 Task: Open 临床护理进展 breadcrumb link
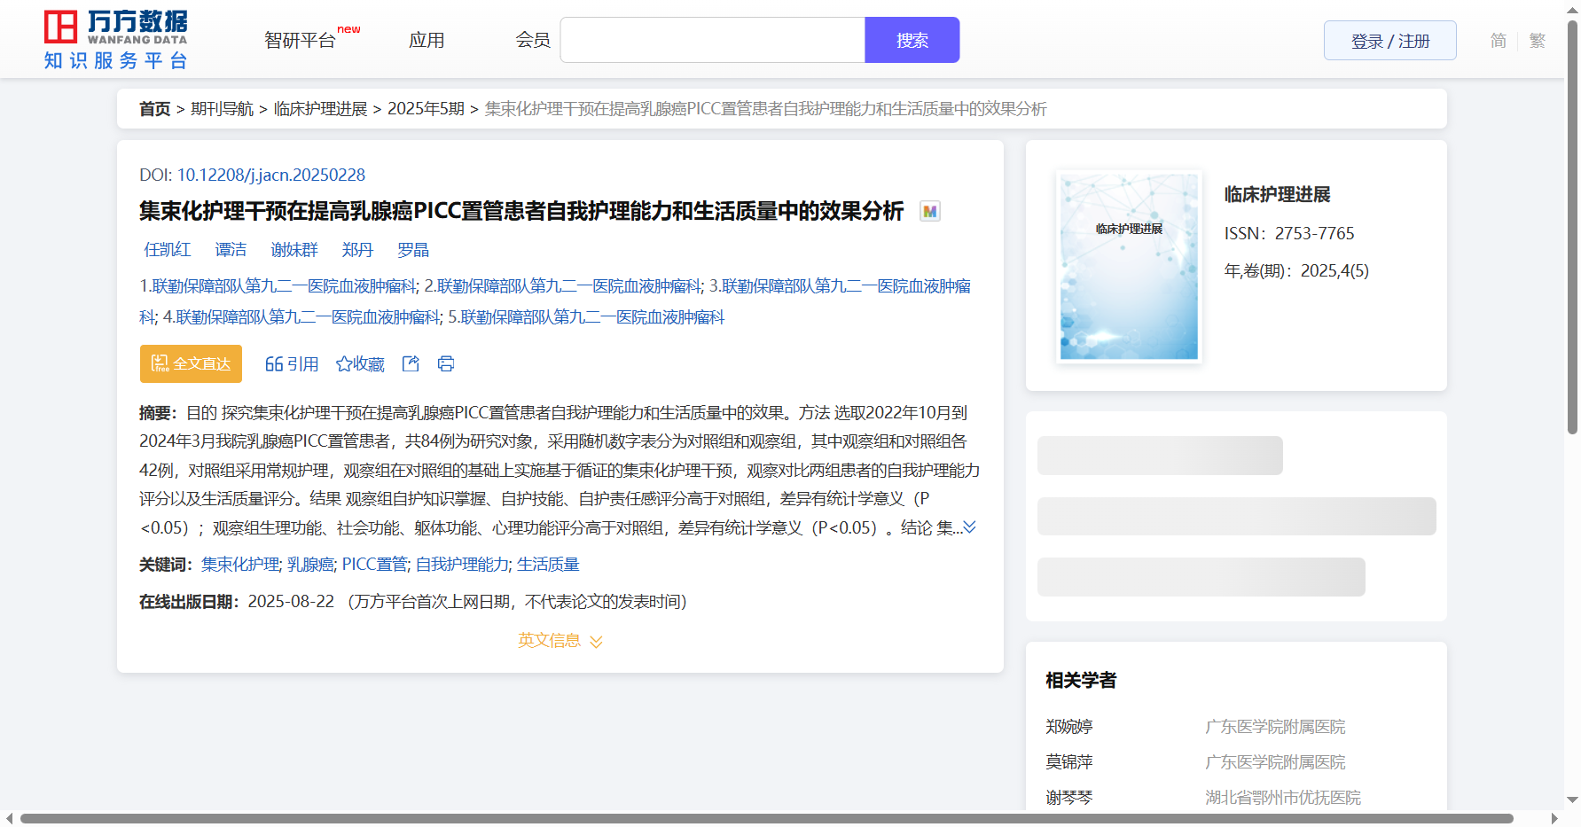tap(320, 109)
